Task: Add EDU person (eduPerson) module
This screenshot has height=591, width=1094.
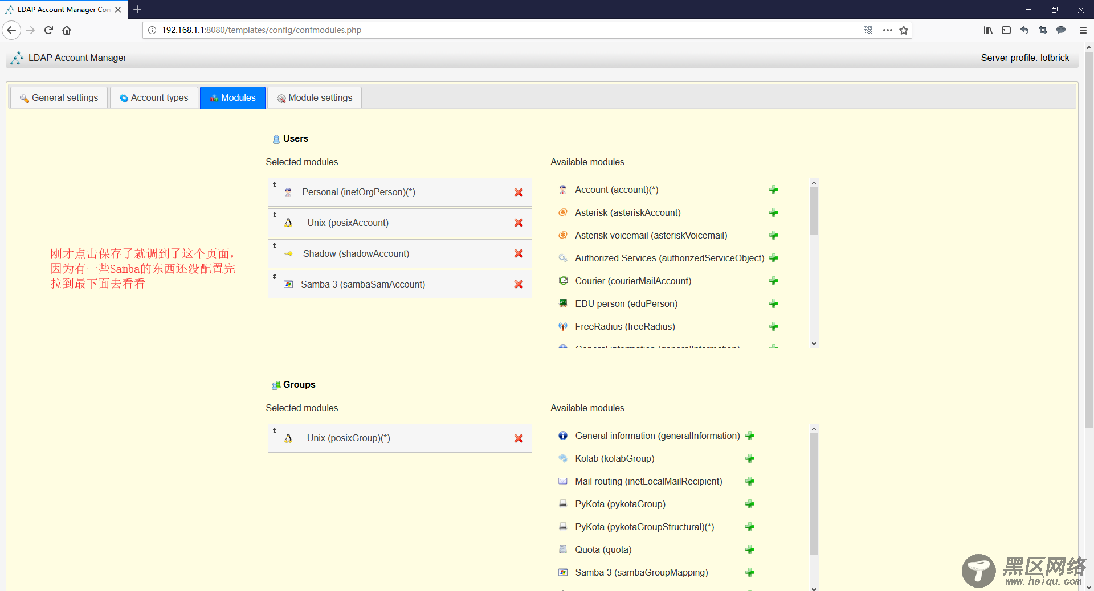Action: click(774, 303)
